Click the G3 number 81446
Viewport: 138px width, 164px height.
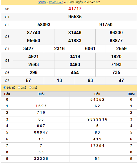click(x=75, y=33)
